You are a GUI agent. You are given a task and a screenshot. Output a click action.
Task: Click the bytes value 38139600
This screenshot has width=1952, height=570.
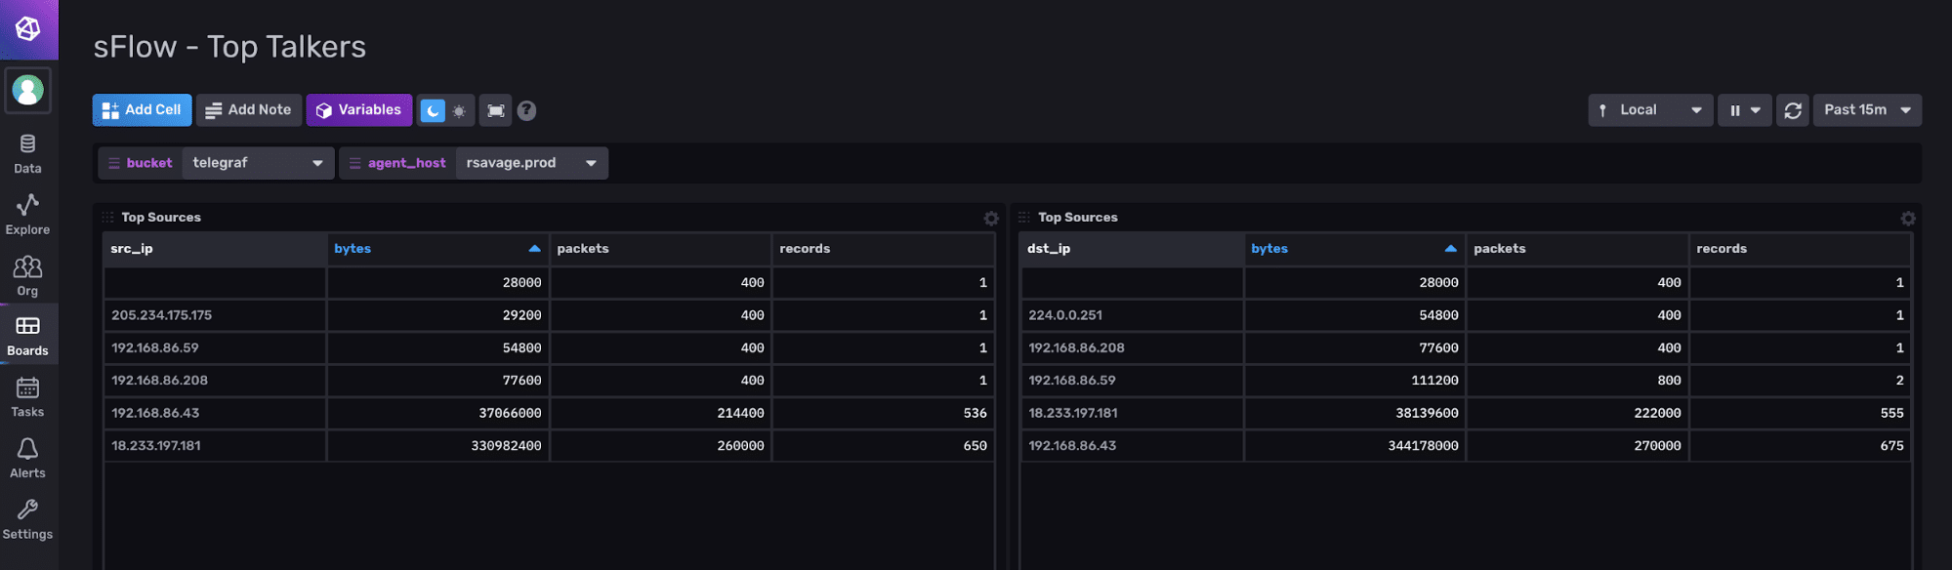click(1428, 413)
